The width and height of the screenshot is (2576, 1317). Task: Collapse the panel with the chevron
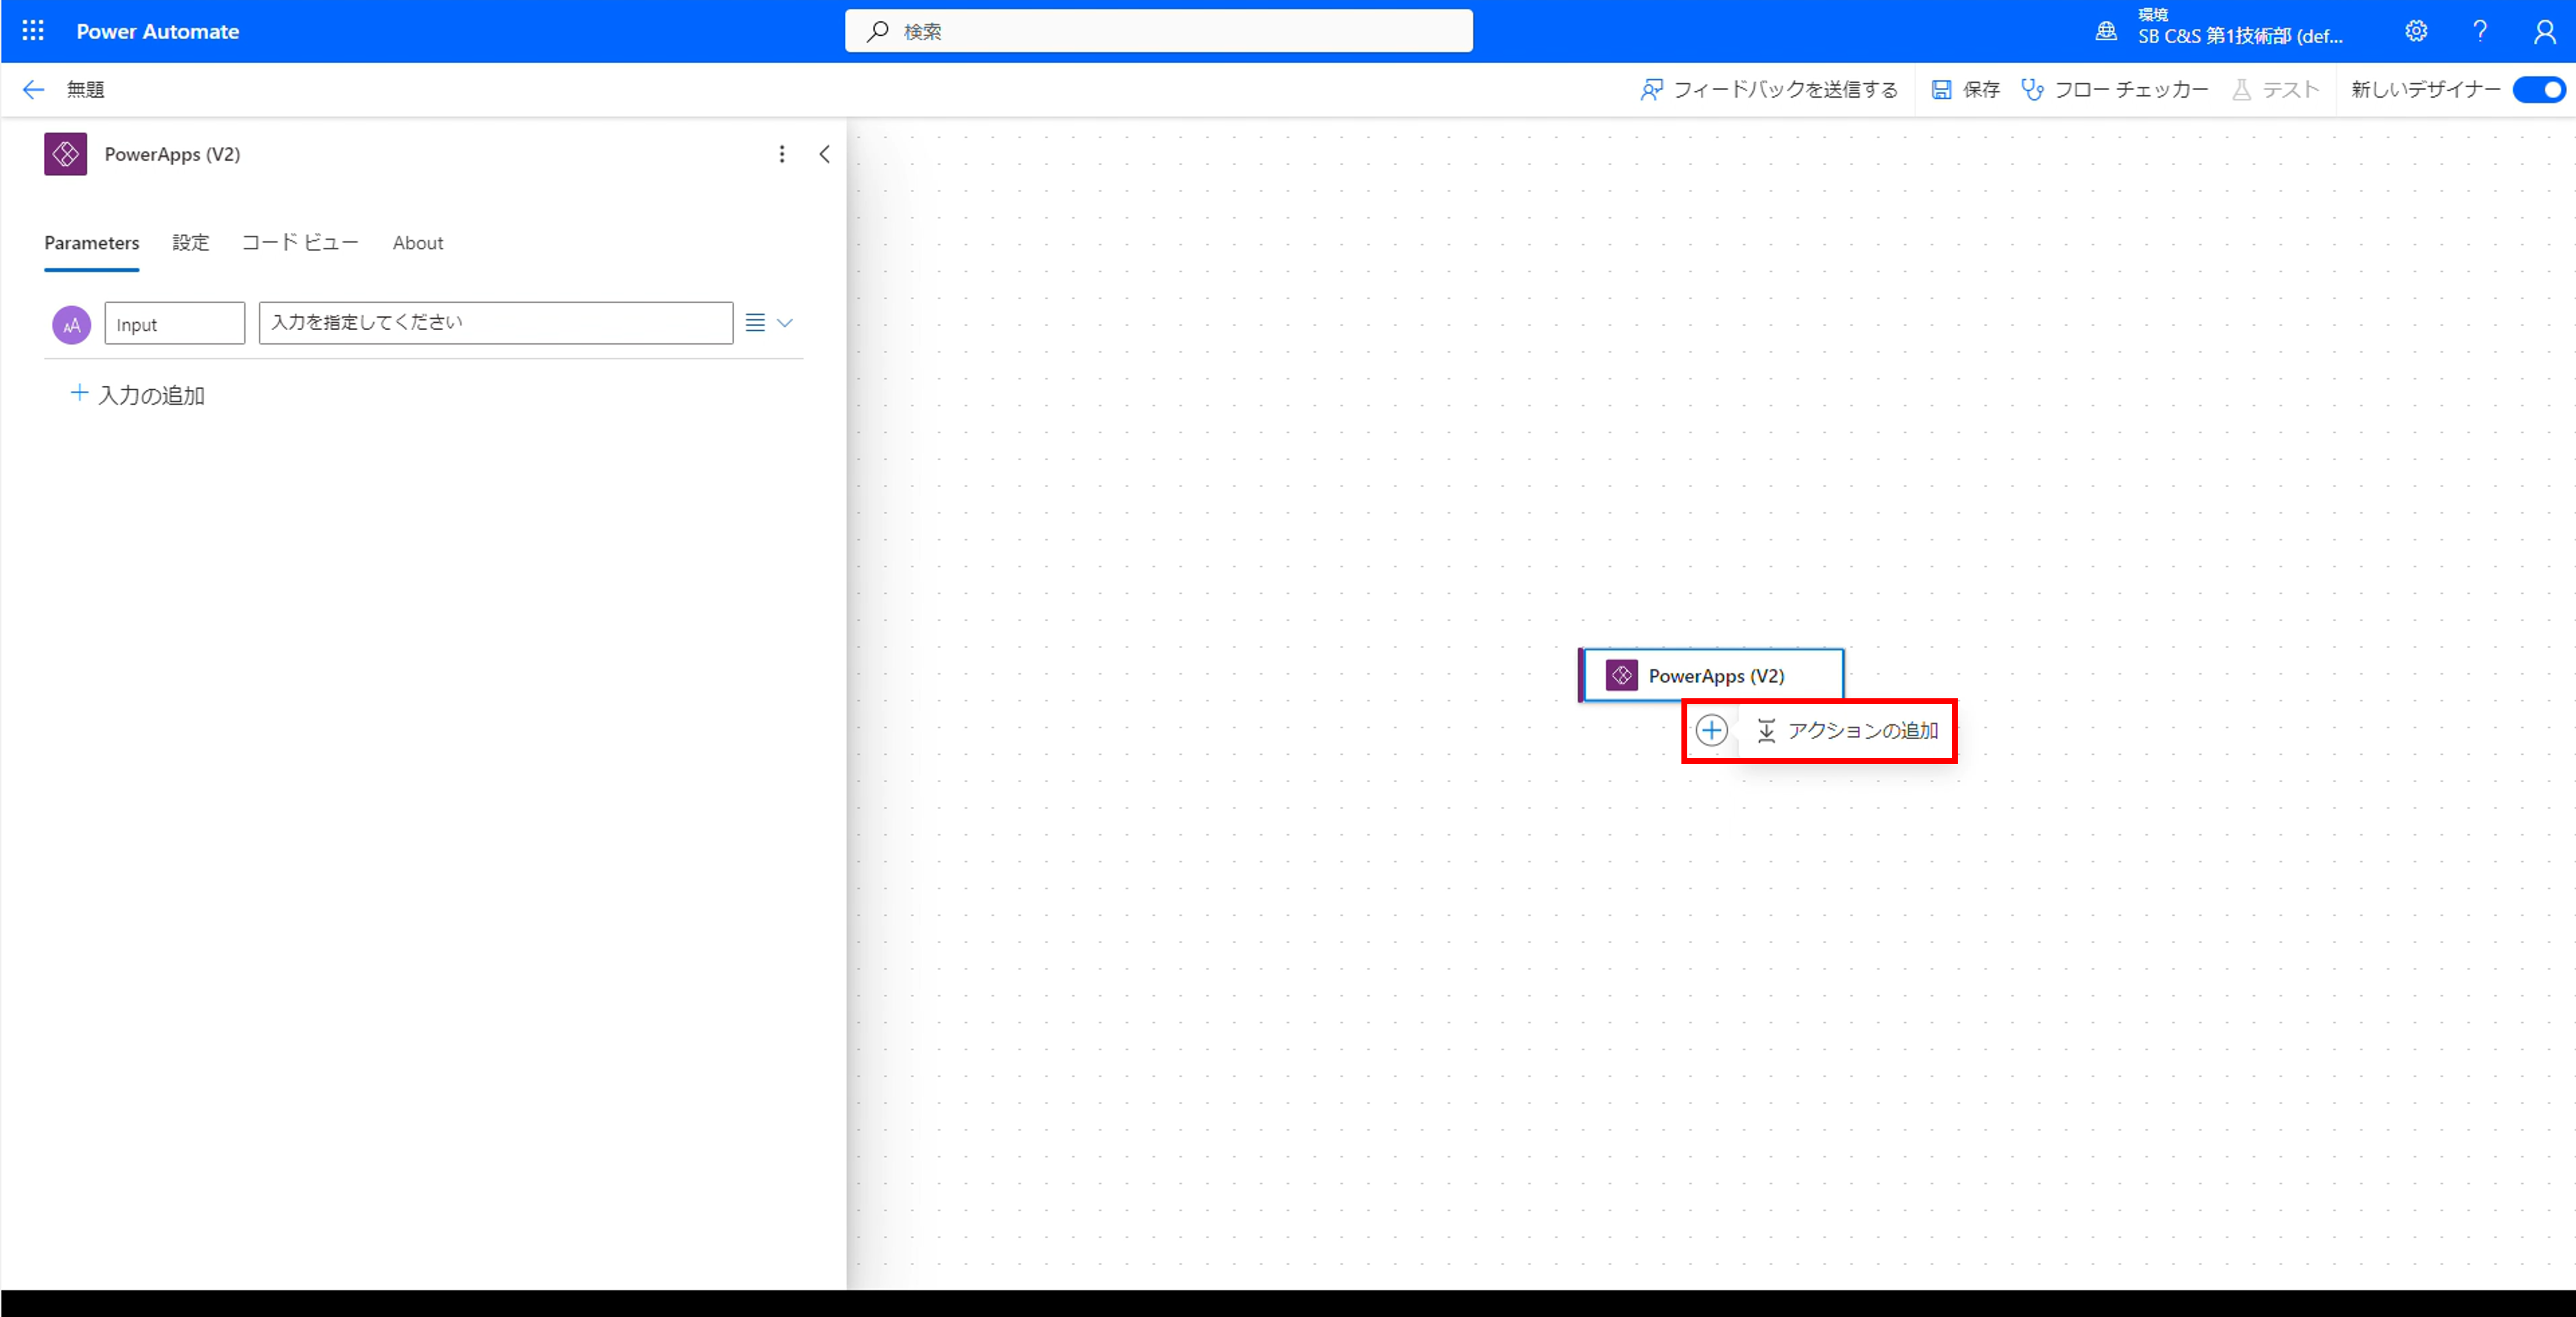(824, 154)
